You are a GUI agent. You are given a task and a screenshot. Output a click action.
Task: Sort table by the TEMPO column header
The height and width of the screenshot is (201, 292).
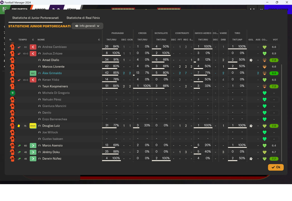coord(23,40)
